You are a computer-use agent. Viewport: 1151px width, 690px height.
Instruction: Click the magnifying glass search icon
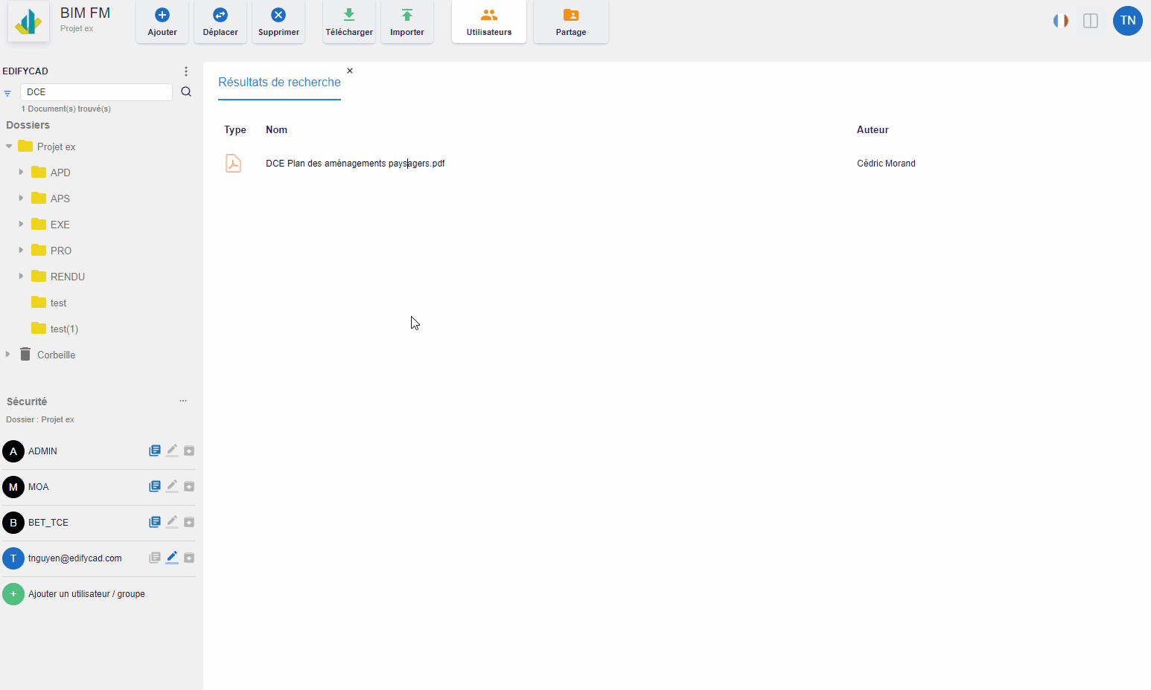186,92
